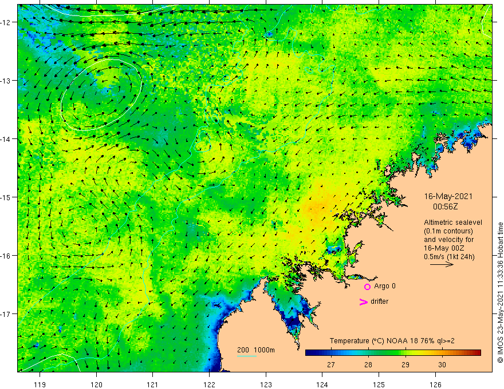Image resolution: width=504 pixels, height=389 pixels.
Task: Click the 0.5m/s velocity scale arrow
Action: (x=442, y=264)
